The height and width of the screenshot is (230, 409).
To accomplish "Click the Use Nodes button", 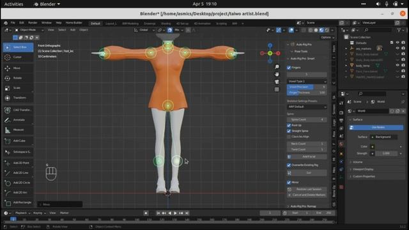I will point(376,128).
